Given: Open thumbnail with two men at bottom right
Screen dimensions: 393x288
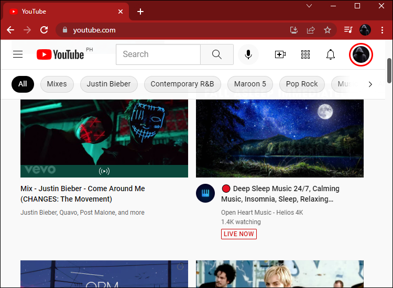Looking at the screenshot, I should click(280, 274).
